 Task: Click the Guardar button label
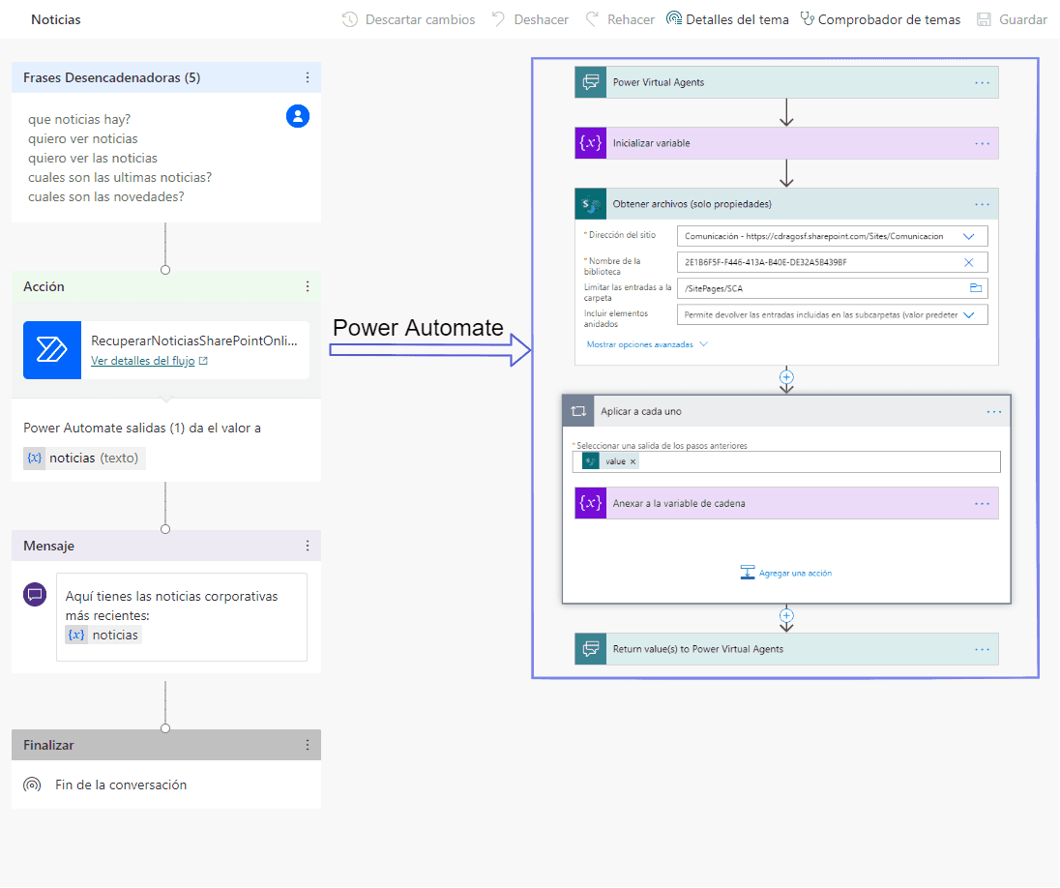pos(1023,19)
